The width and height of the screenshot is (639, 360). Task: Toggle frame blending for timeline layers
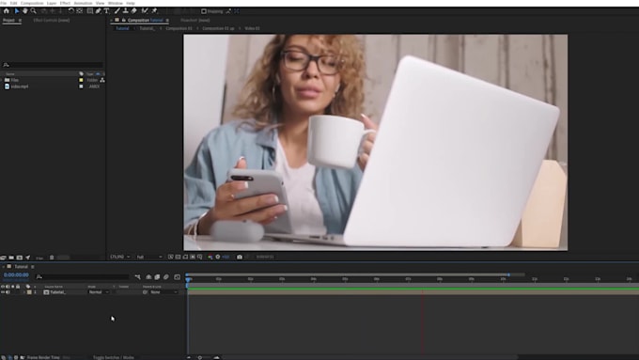pyautogui.click(x=157, y=277)
